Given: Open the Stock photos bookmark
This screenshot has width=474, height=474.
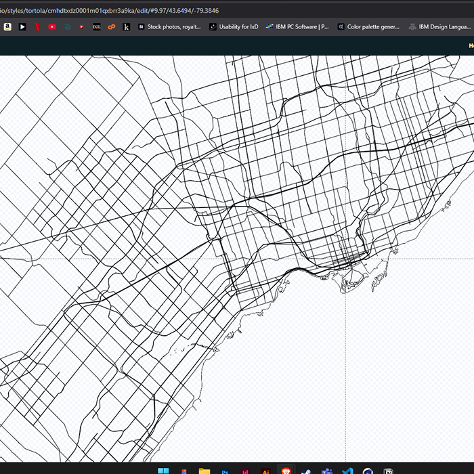Looking at the screenshot, I should [169, 27].
